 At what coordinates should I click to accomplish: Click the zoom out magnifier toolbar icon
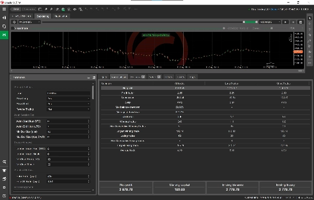tap(51, 9)
